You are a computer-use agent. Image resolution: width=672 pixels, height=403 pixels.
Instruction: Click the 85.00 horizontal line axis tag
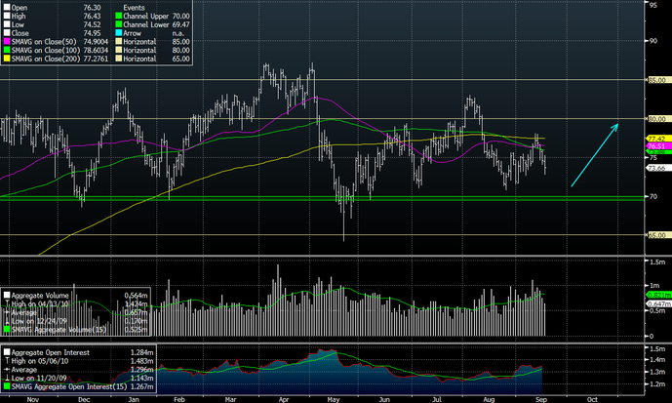(656, 80)
